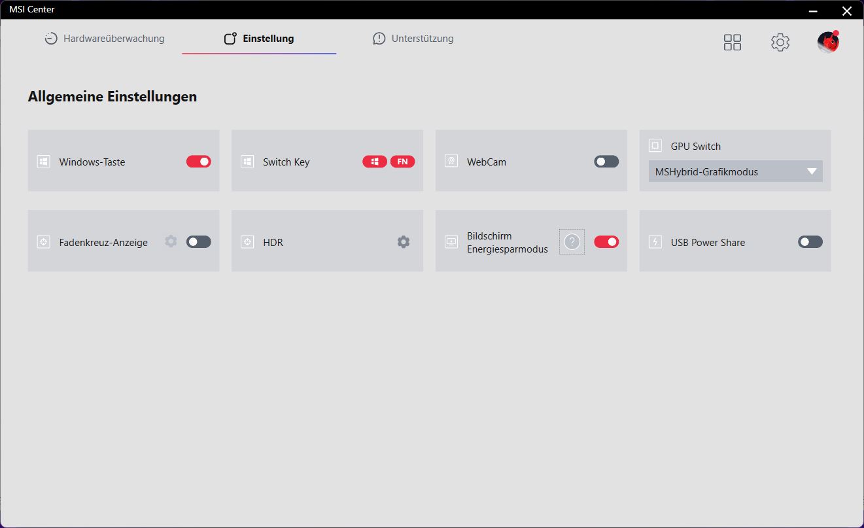
Task: Click the HDR tile label
Action: point(273,243)
